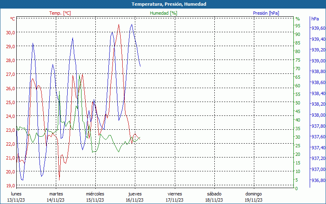Click the '23,0' temperature axis value
This screenshot has height=204, width=326.
(x=11, y=130)
